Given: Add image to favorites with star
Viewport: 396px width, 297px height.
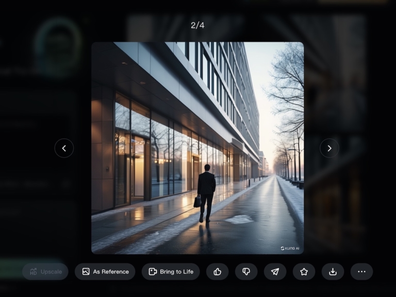Looking at the screenshot, I should pyautogui.click(x=304, y=272).
